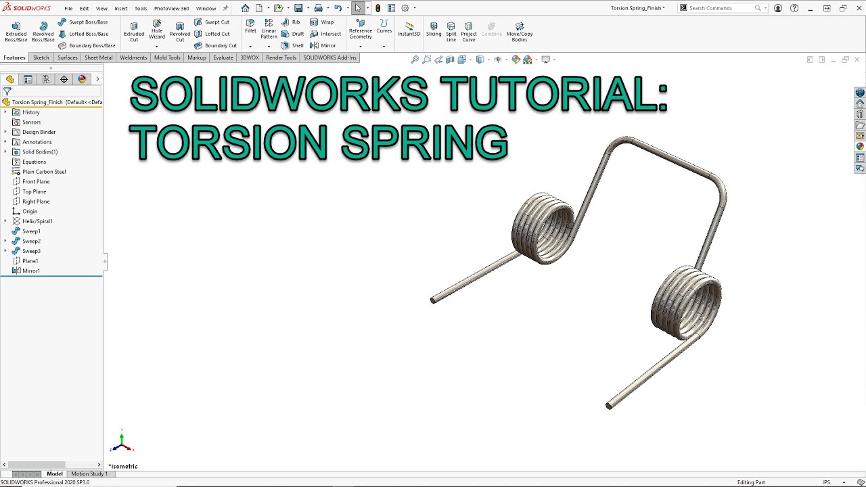This screenshot has height=487, width=866.
Task: Open ConfigurationManager tab
Action: [46, 79]
